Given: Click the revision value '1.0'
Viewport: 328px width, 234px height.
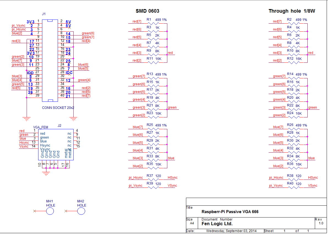Looking at the screenshot, I should 321,223.
